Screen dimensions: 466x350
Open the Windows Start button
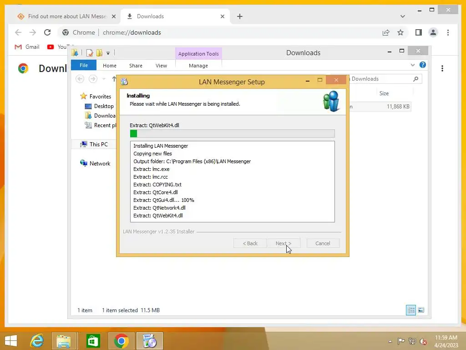(11, 341)
